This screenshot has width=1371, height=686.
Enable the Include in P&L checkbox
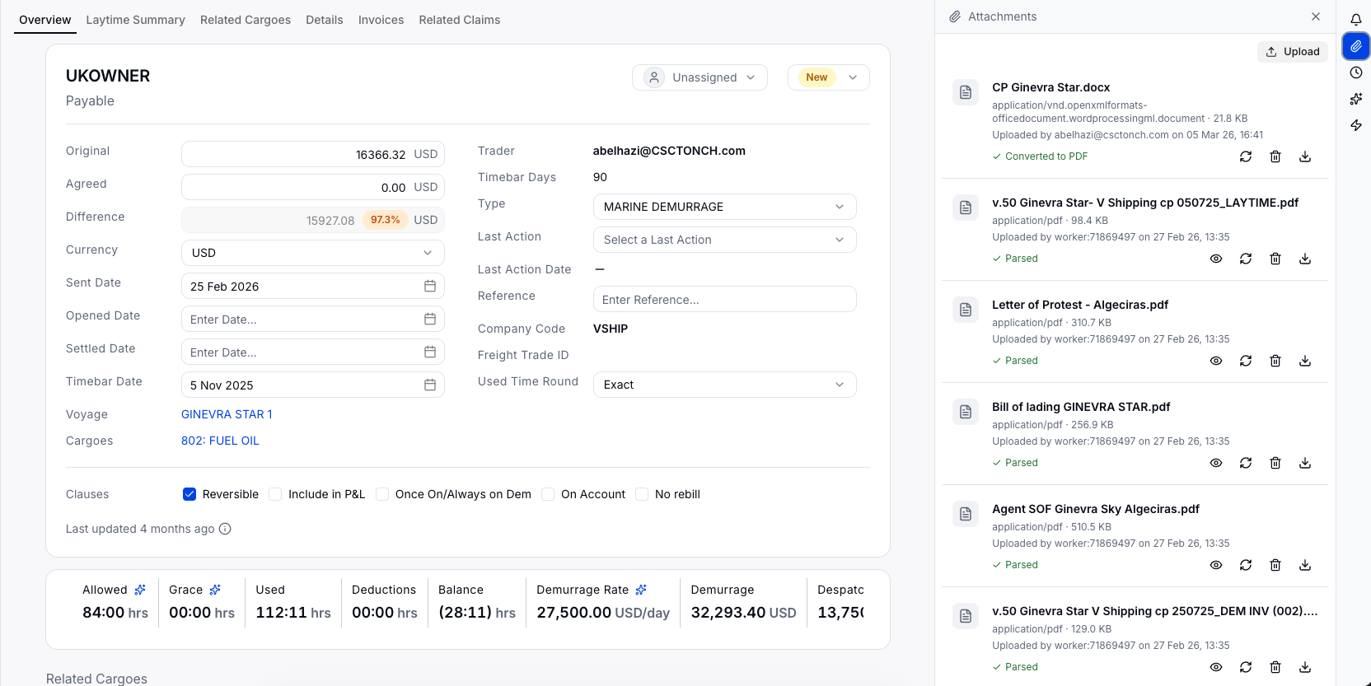click(x=275, y=494)
